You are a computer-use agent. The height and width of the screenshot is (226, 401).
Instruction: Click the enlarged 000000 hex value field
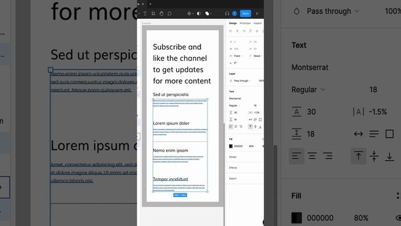tap(320, 218)
